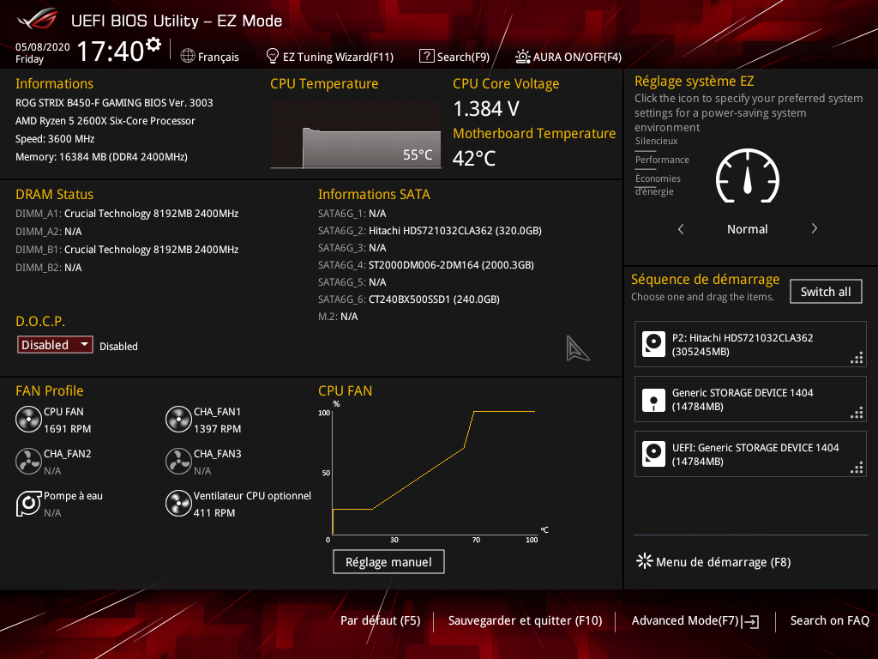Open the D.O.C.P. Disabled dropdown

(55, 345)
